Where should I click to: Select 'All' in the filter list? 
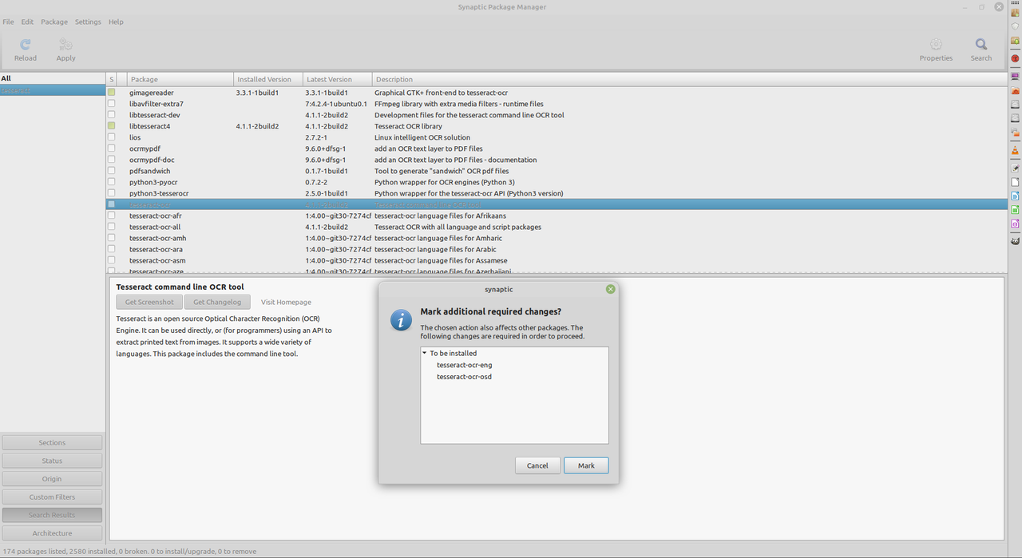[52, 78]
